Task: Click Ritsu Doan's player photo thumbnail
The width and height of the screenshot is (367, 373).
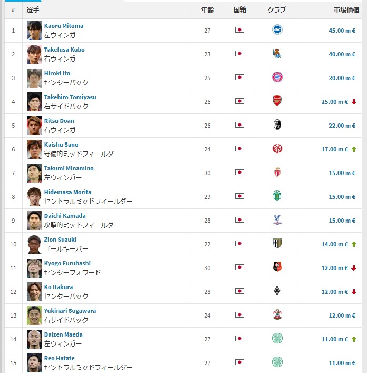Action: pyautogui.click(x=34, y=125)
